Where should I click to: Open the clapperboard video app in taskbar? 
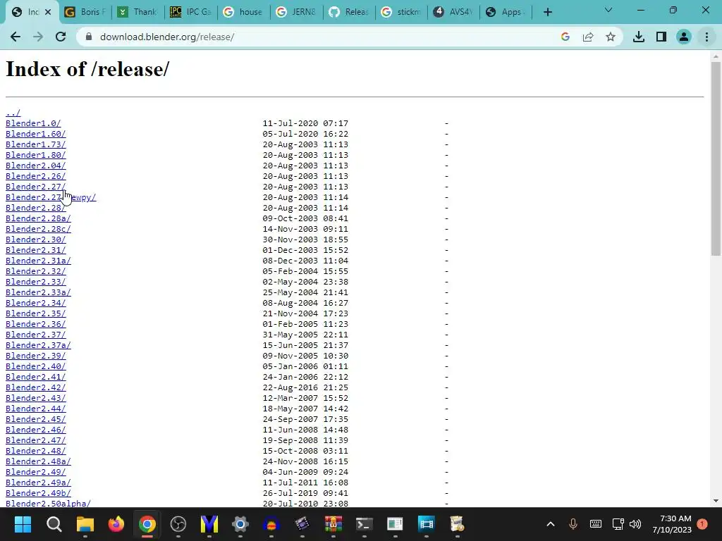pyautogui.click(x=302, y=524)
